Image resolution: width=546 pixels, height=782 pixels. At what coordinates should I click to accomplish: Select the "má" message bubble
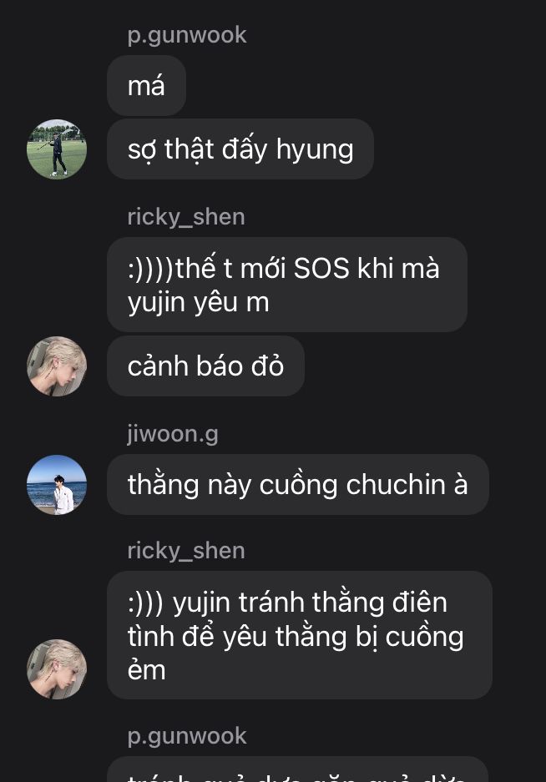(x=146, y=85)
